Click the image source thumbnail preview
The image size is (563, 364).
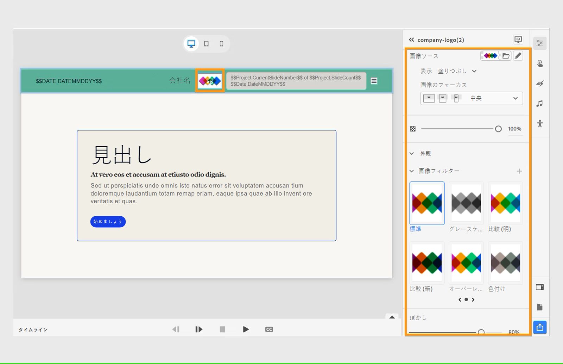[x=491, y=56]
